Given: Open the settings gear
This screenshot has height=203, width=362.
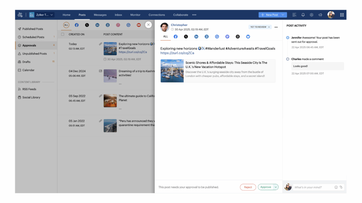Looking at the screenshot, I should (x=312, y=15).
